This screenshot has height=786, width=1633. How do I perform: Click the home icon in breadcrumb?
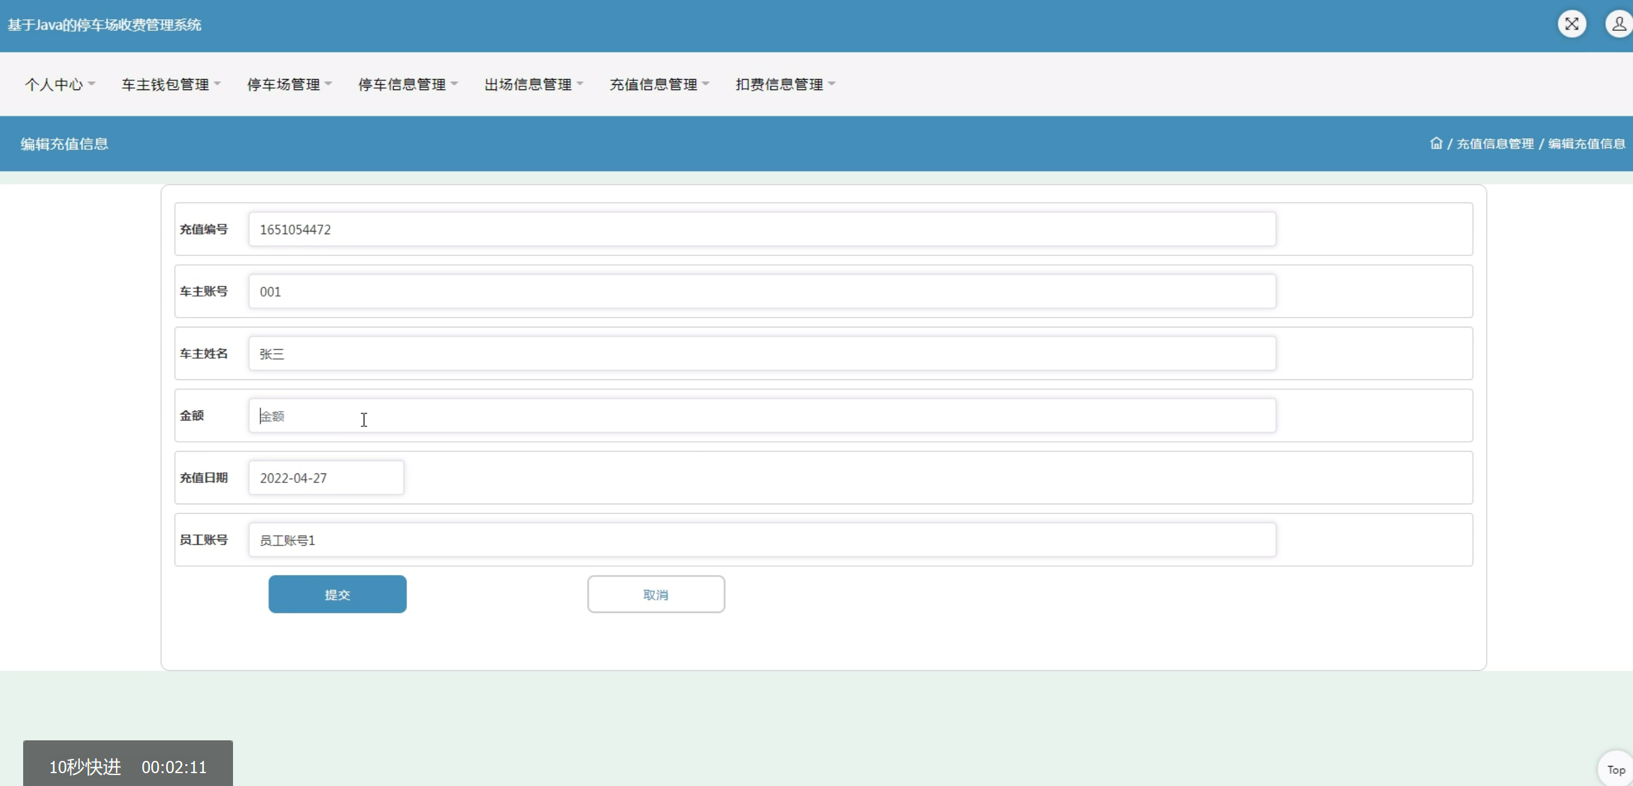(1436, 143)
